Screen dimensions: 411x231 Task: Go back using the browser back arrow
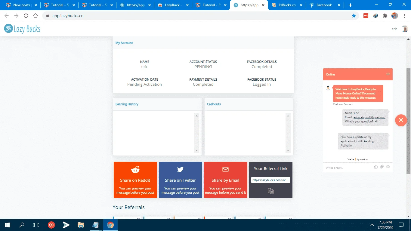7,16
